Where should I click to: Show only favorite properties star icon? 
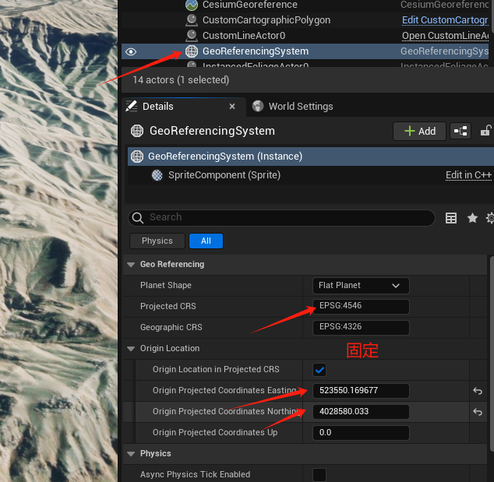pyautogui.click(x=472, y=218)
